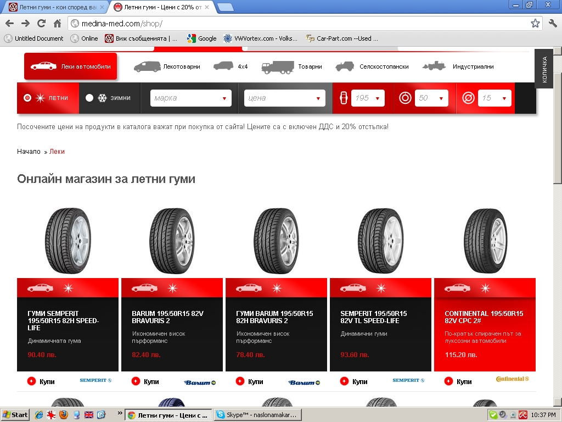
Task: Open the tire width 195 dropdown
Action: (x=368, y=98)
